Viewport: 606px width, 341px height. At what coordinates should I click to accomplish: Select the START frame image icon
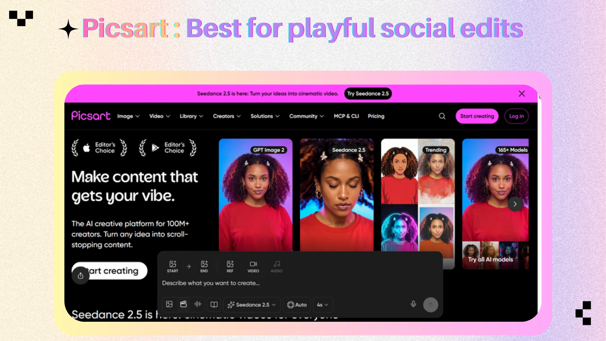[173, 266]
